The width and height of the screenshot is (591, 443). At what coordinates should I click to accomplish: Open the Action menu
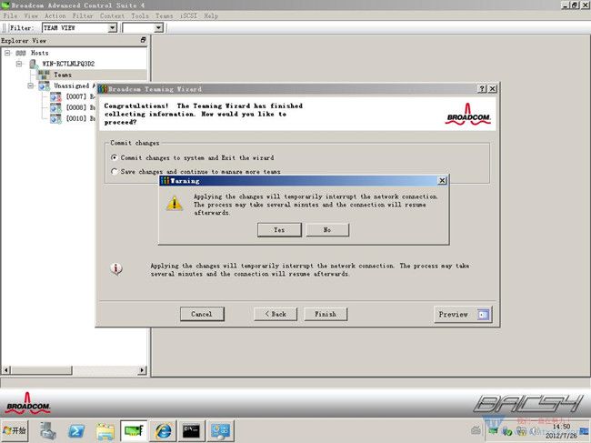(x=55, y=15)
